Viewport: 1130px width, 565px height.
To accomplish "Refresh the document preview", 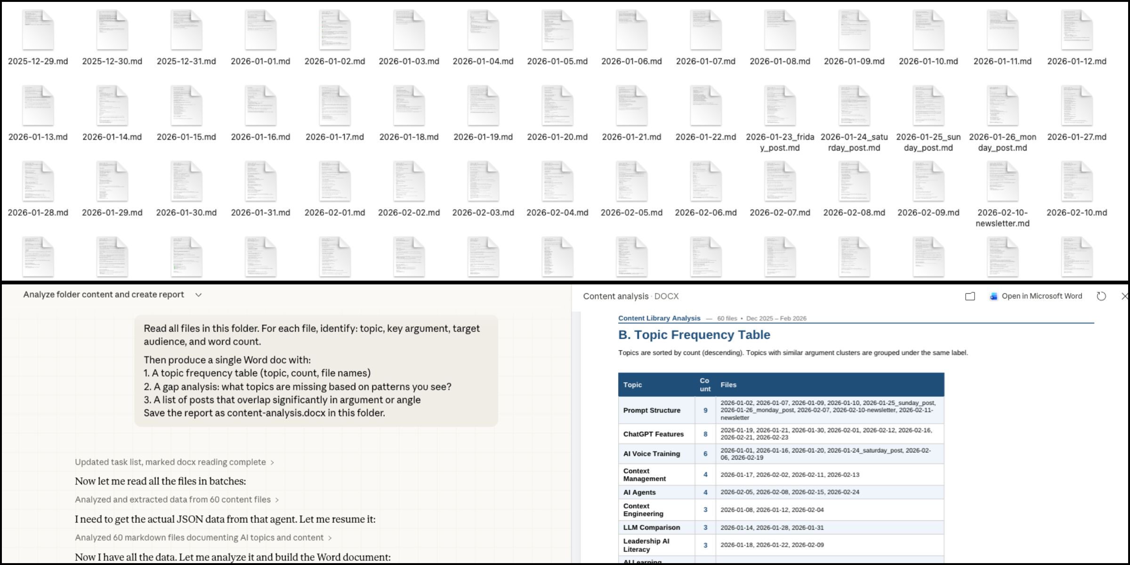I will coord(1101,296).
